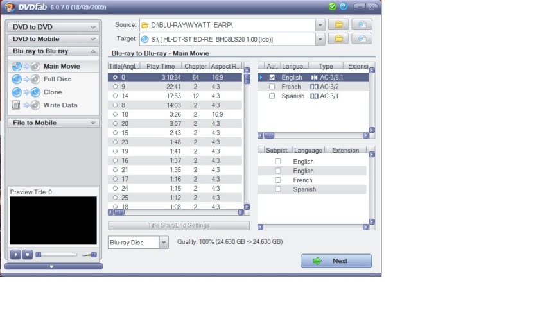Open help via the blue question mark icon
Screen dimensions: 533x333
coord(344,6)
